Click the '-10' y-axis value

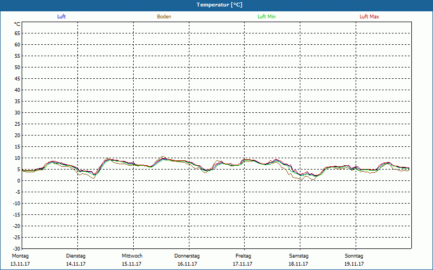click(x=17, y=204)
